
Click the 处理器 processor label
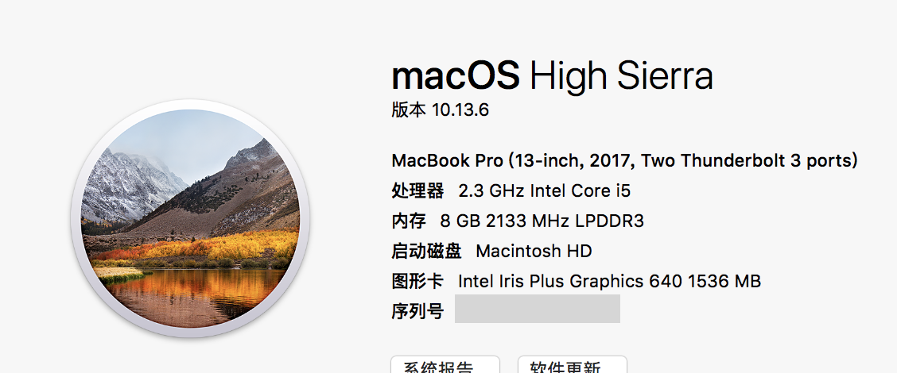coord(417,190)
